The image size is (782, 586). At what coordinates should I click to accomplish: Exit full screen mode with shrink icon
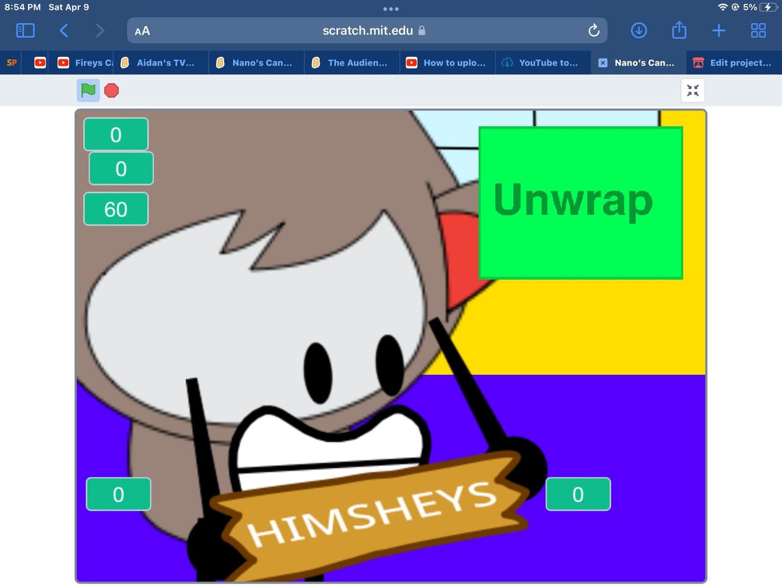click(x=693, y=90)
